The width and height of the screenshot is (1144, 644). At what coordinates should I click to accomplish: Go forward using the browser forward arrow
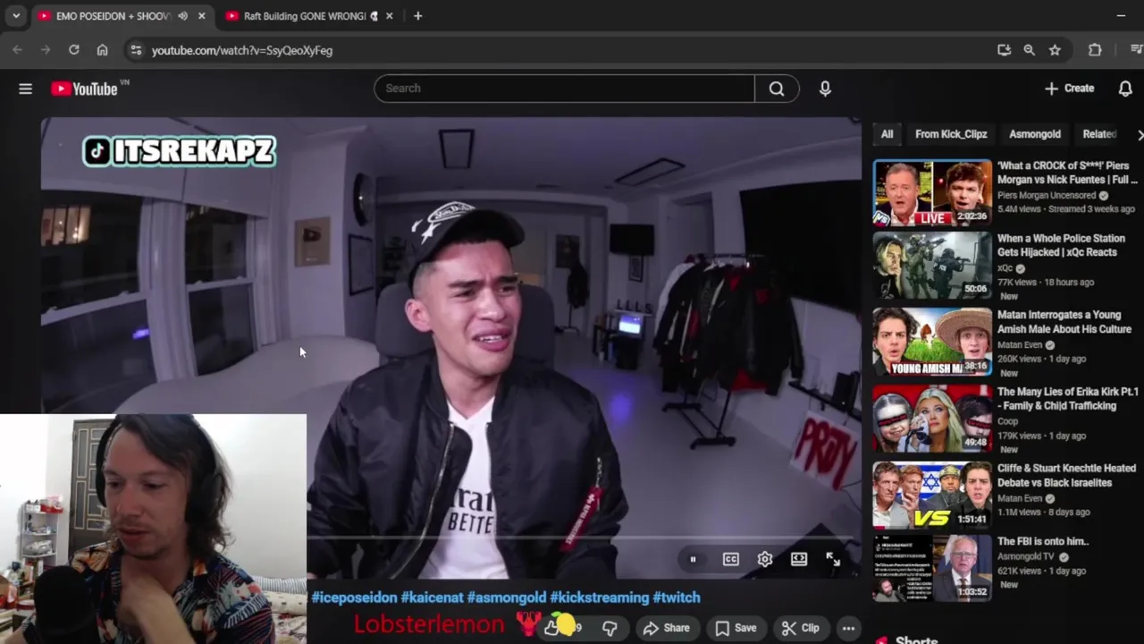tap(46, 50)
